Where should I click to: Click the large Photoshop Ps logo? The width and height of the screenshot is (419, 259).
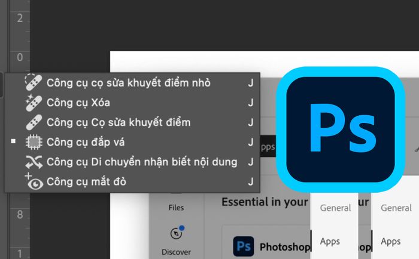[341, 129]
